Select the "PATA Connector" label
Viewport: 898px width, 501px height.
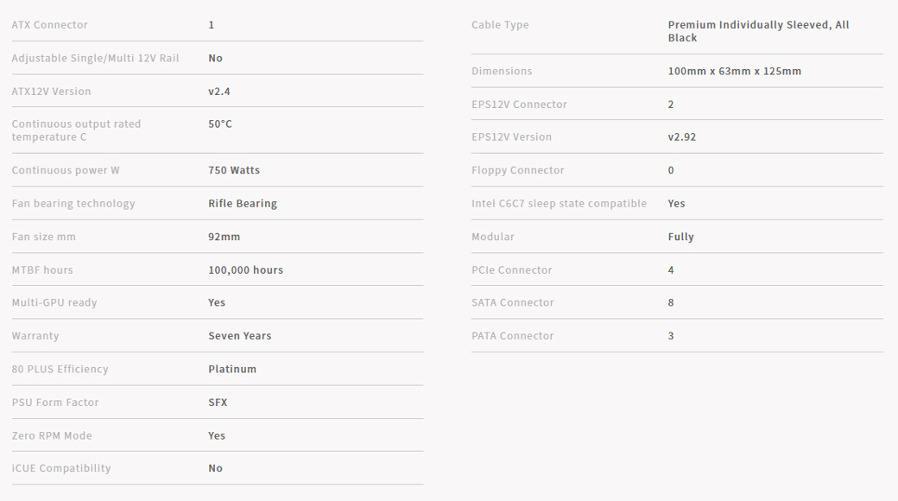point(512,336)
